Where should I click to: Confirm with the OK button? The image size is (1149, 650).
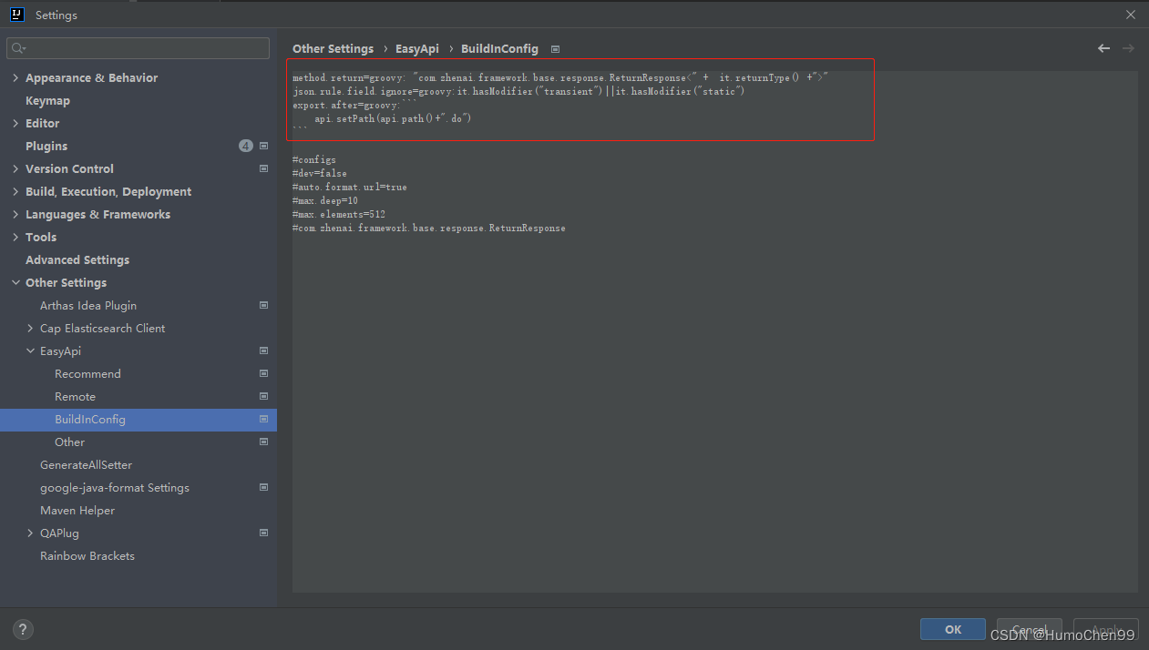(953, 629)
